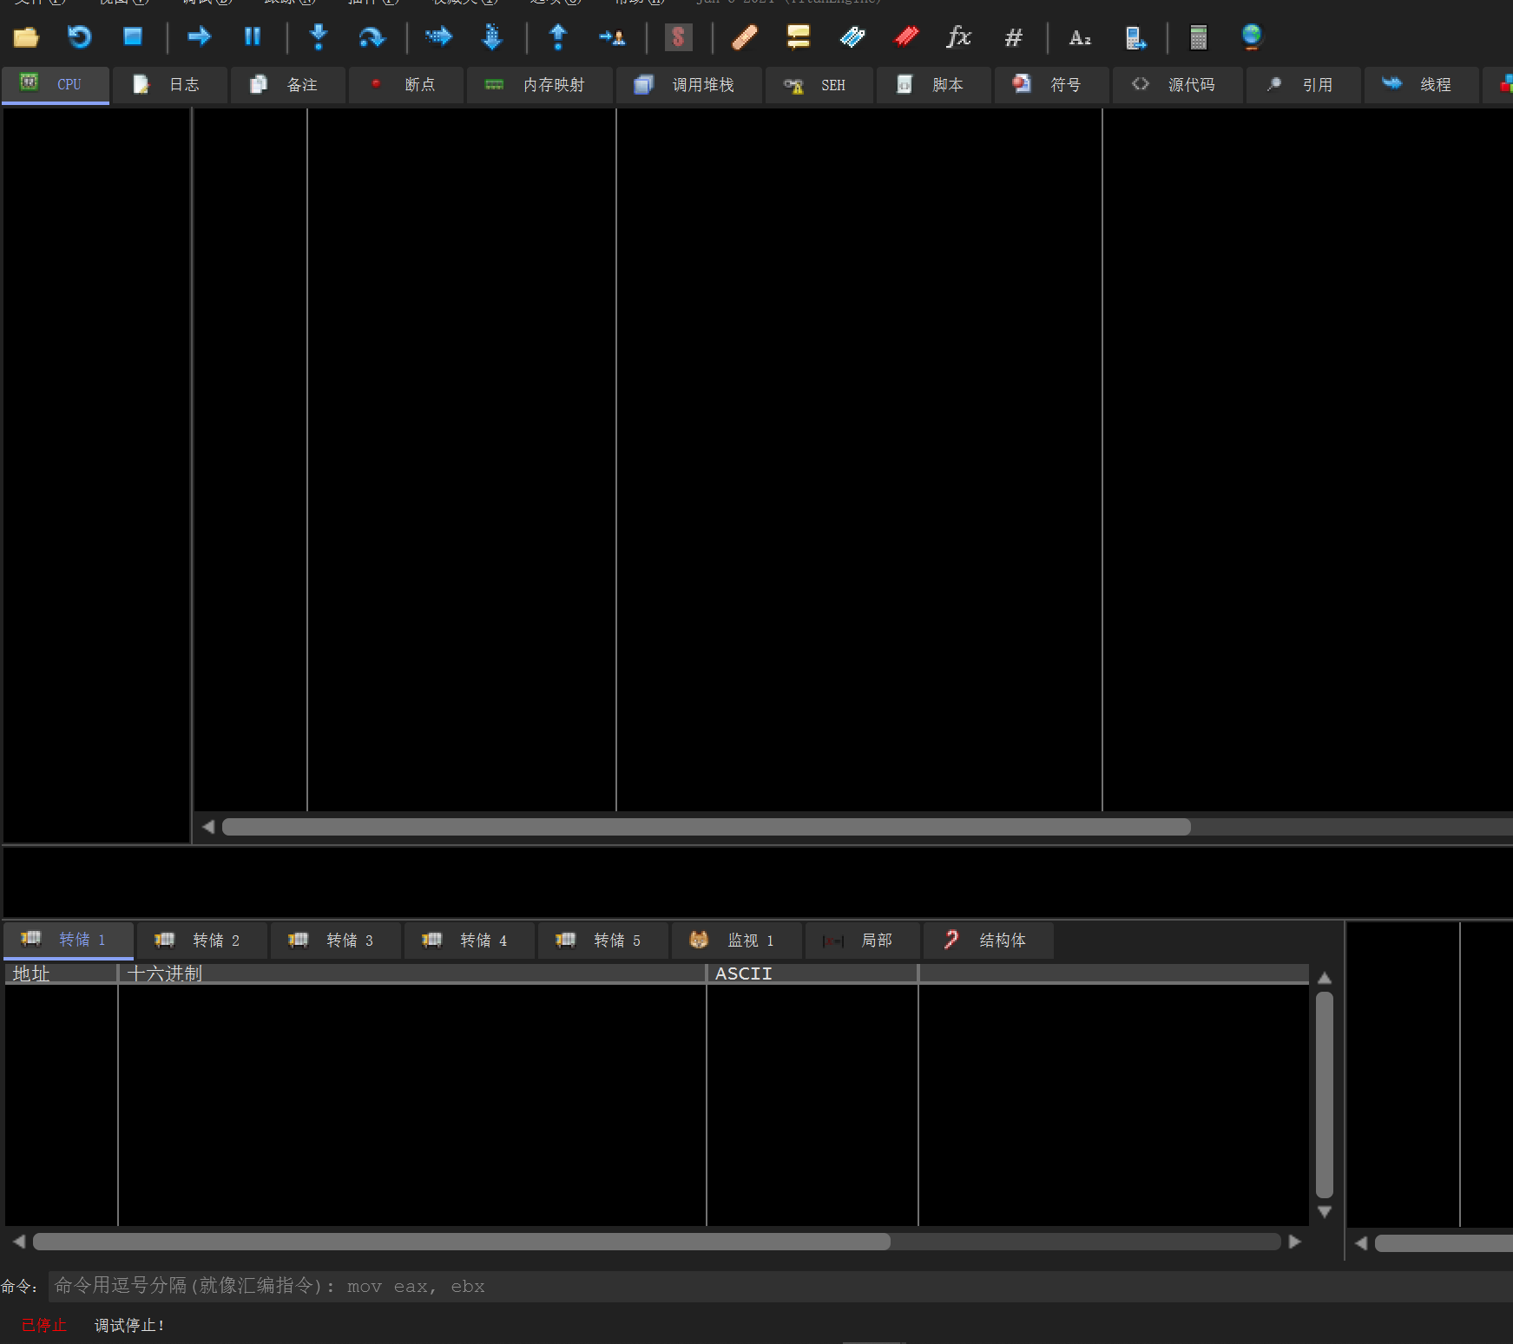
Task: Step over with the curved arrow icon
Action: (372, 37)
